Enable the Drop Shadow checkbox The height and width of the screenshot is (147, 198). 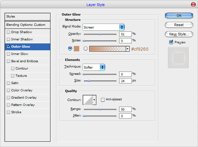[8, 32]
